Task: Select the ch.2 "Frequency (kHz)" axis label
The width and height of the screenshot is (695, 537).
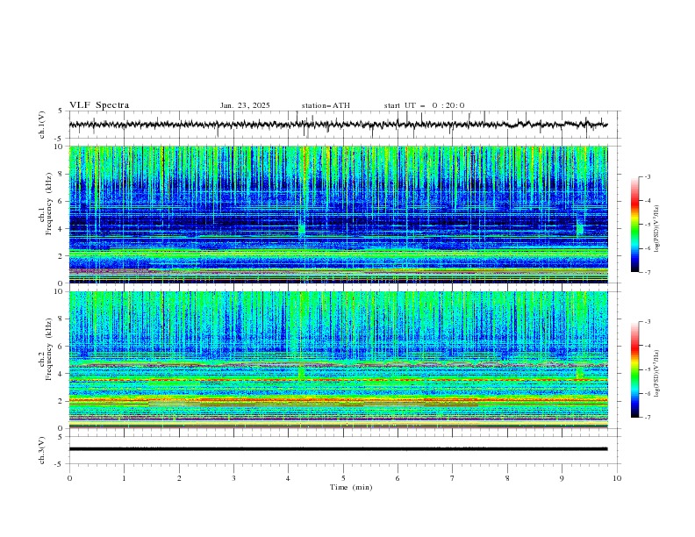Action: (x=49, y=349)
